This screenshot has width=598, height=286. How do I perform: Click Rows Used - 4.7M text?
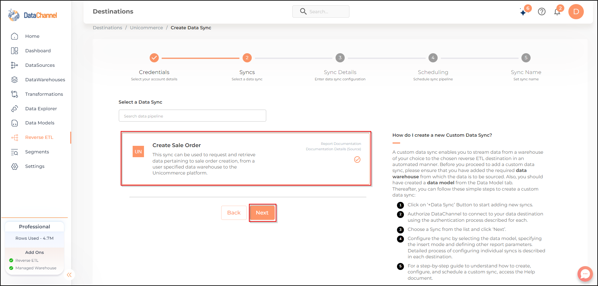pos(34,238)
